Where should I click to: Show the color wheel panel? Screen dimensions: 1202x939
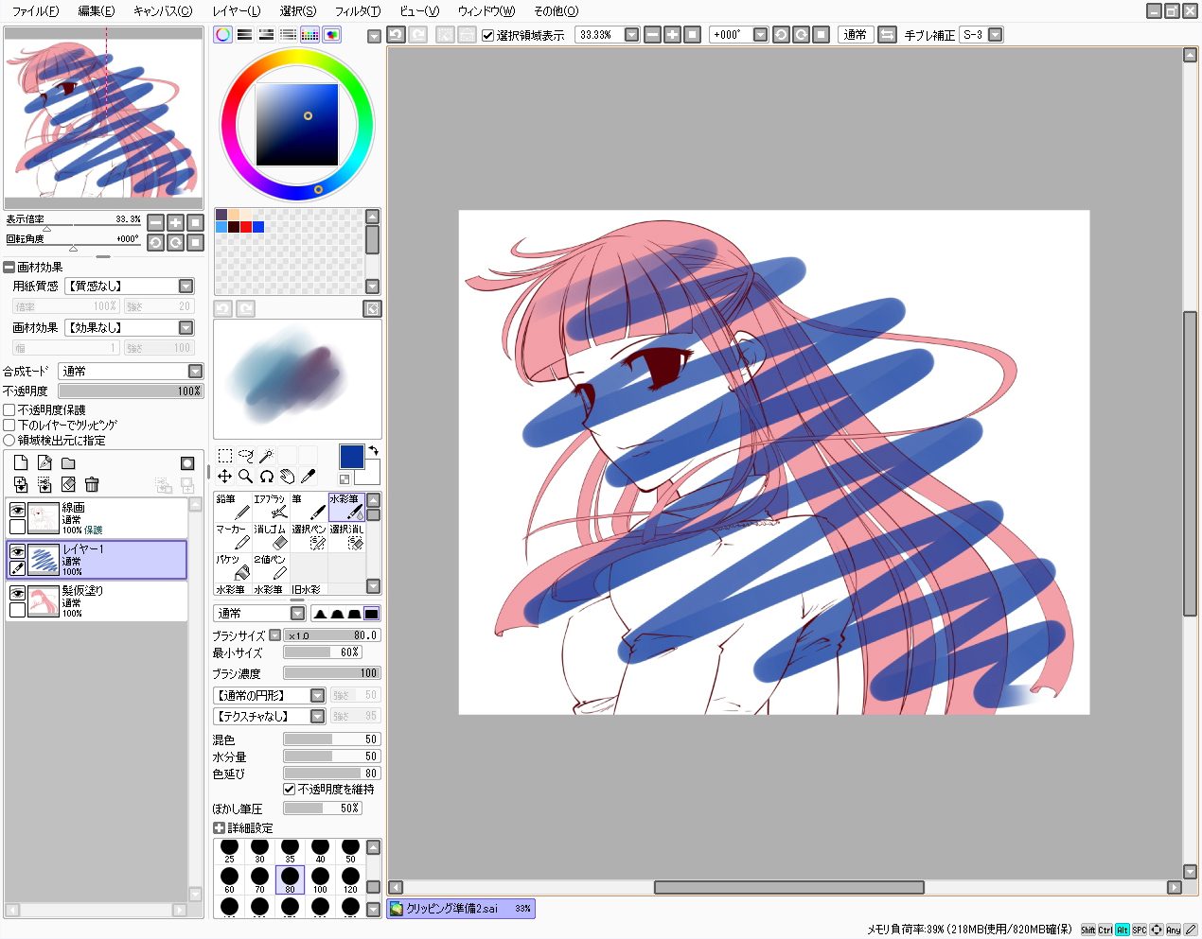click(x=223, y=35)
